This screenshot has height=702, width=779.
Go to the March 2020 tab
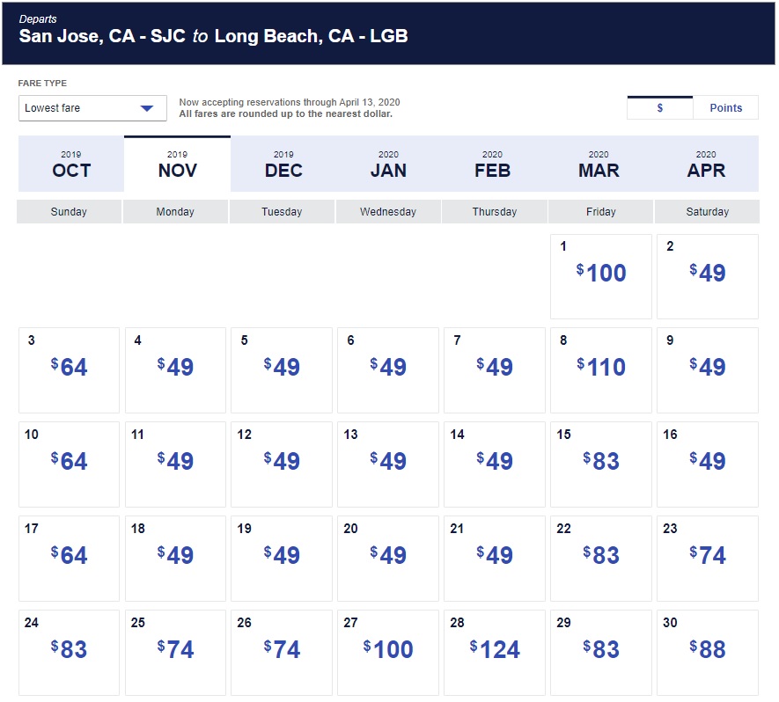tap(599, 165)
